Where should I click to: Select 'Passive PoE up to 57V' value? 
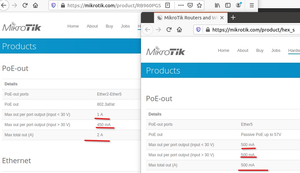pos(261,135)
